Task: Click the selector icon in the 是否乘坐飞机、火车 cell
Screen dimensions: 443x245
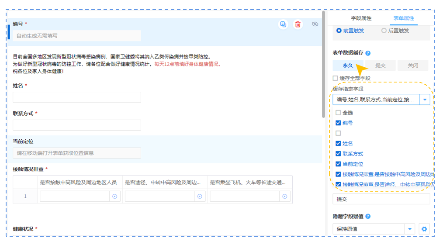Action: click(285, 197)
